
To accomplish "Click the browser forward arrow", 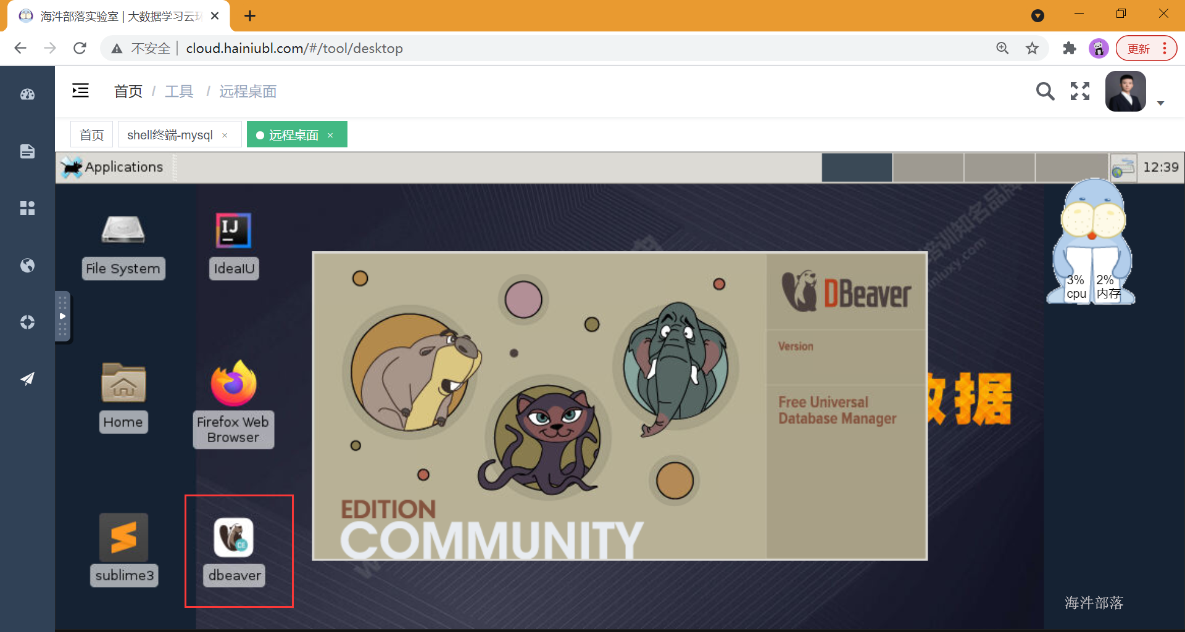I will point(50,48).
